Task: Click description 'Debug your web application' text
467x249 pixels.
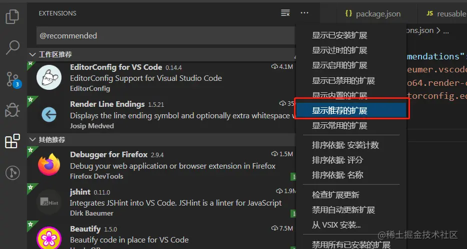Action: coord(172,166)
